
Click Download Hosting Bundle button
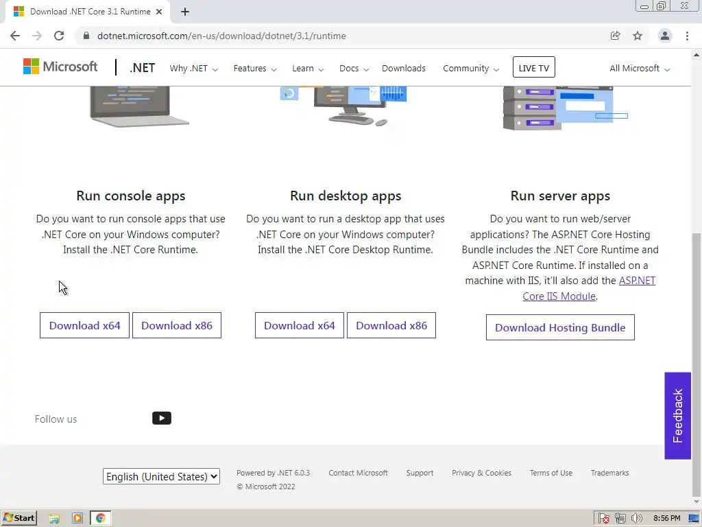(x=560, y=327)
